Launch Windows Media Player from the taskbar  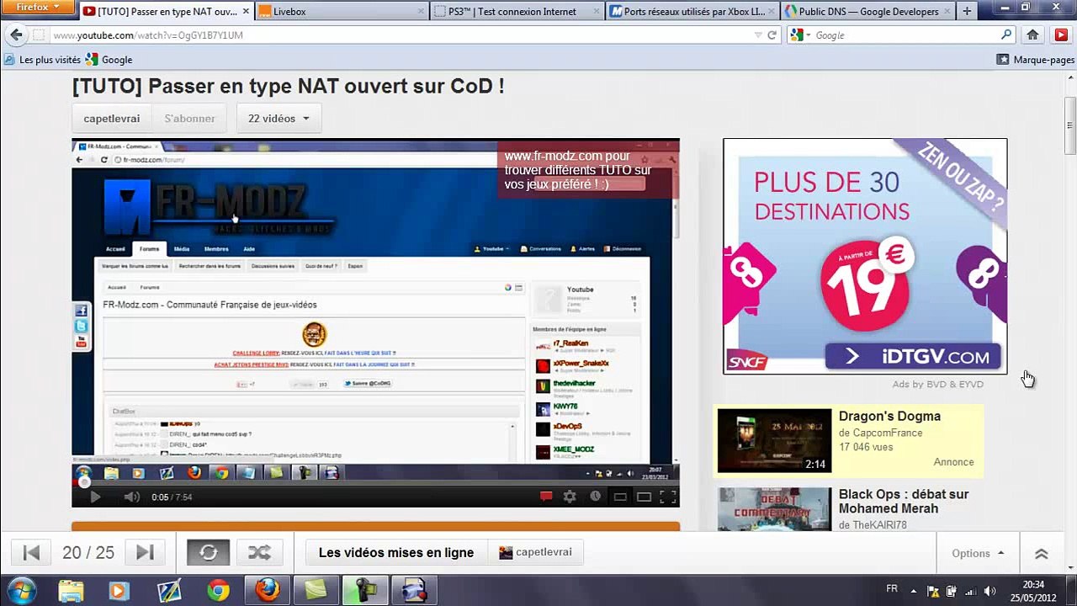tap(118, 590)
